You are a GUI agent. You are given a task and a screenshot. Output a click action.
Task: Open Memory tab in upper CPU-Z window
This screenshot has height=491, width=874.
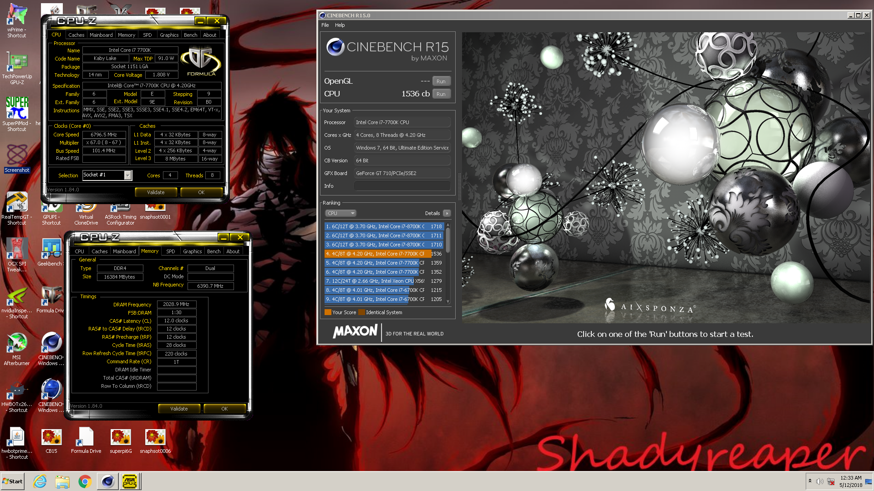(127, 35)
